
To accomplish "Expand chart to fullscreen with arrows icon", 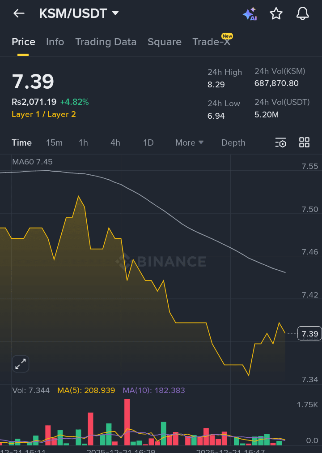I will [x=21, y=364].
